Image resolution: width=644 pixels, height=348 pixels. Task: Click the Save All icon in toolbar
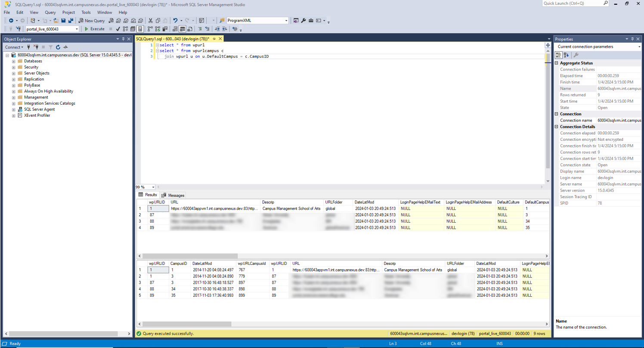tap(71, 20)
